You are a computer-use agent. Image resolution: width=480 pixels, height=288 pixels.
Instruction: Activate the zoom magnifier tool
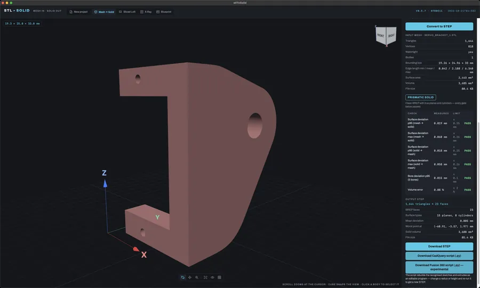[x=197, y=277]
